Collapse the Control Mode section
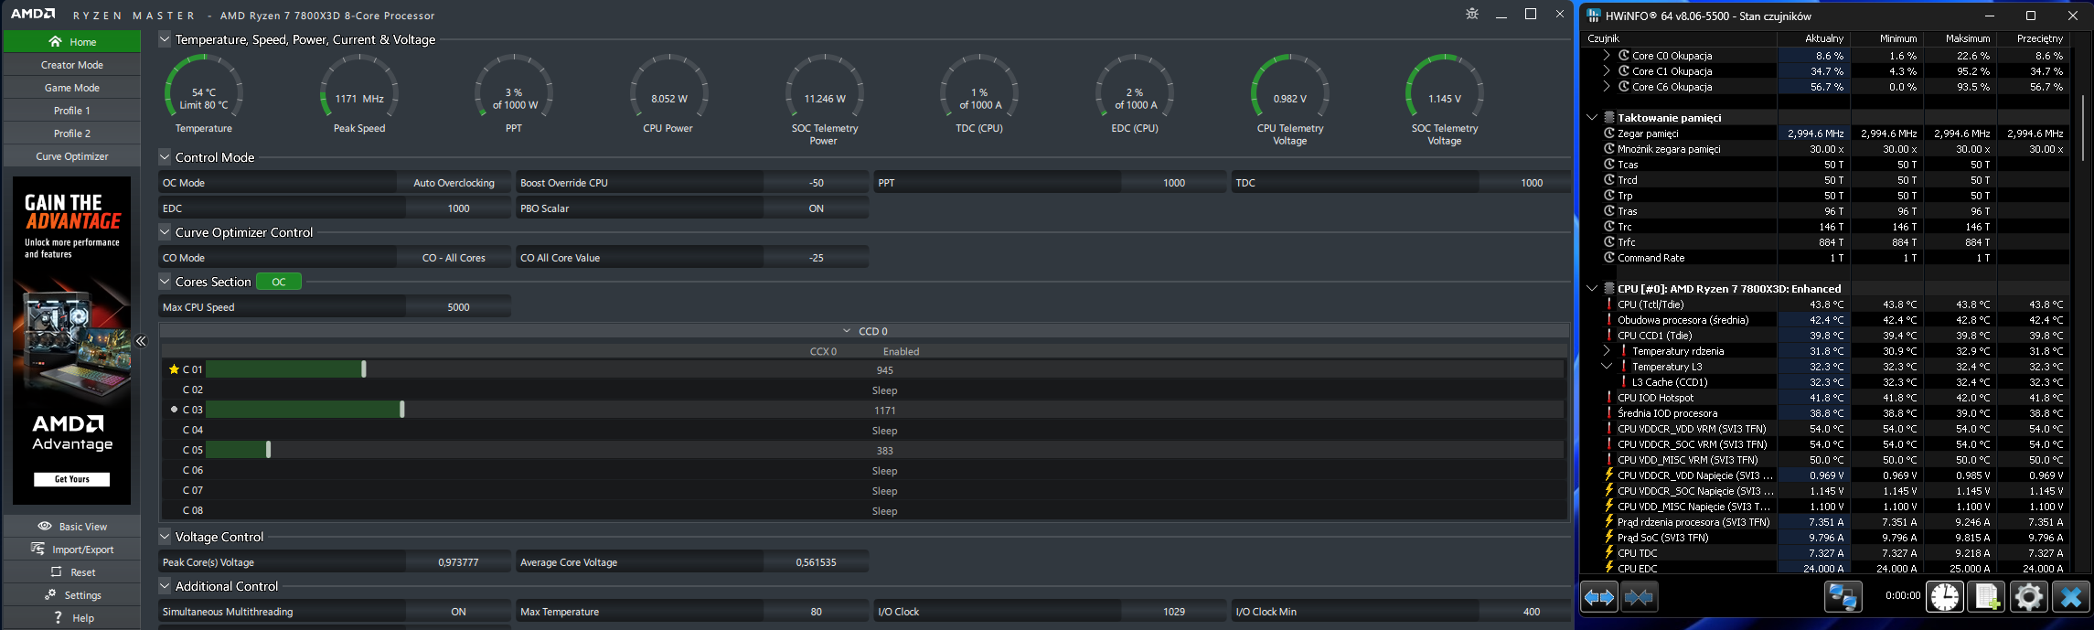The width and height of the screenshot is (2094, 630). [165, 157]
